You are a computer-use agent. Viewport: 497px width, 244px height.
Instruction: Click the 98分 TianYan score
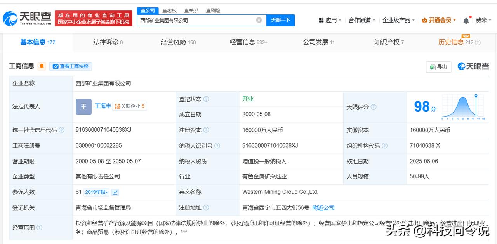[x=425, y=106]
